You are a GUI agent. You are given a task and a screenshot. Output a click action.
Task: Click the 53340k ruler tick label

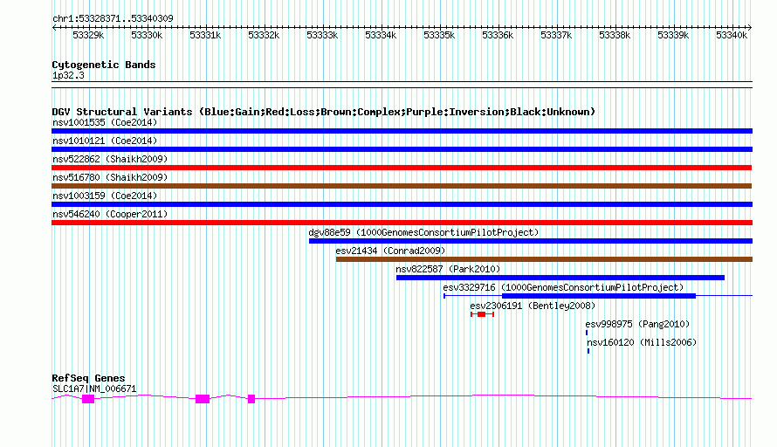pos(732,36)
